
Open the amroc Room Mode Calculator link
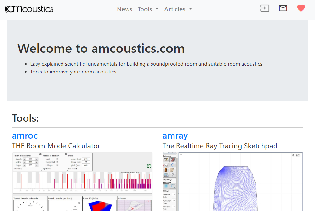click(x=25, y=136)
